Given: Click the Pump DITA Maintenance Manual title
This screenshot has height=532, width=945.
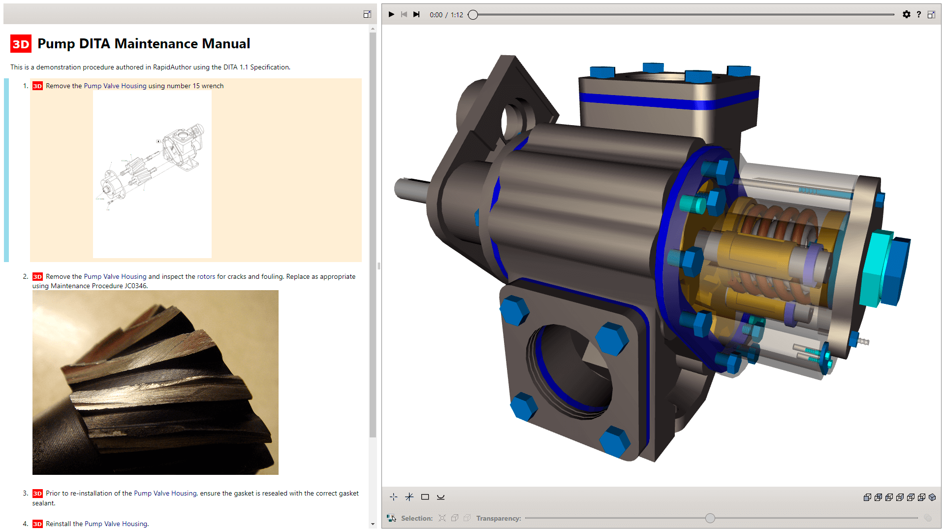Looking at the screenshot, I should pyautogui.click(x=144, y=43).
